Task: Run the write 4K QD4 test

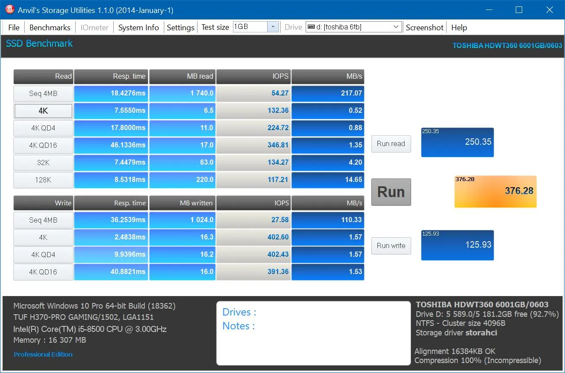Action: (x=43, y=255)
